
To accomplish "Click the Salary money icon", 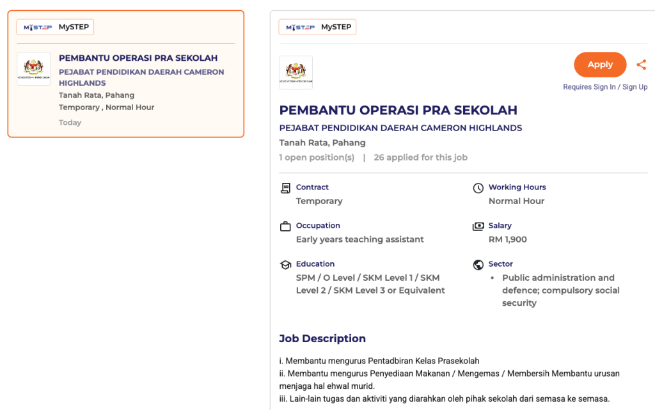I will tap(478, 226).
